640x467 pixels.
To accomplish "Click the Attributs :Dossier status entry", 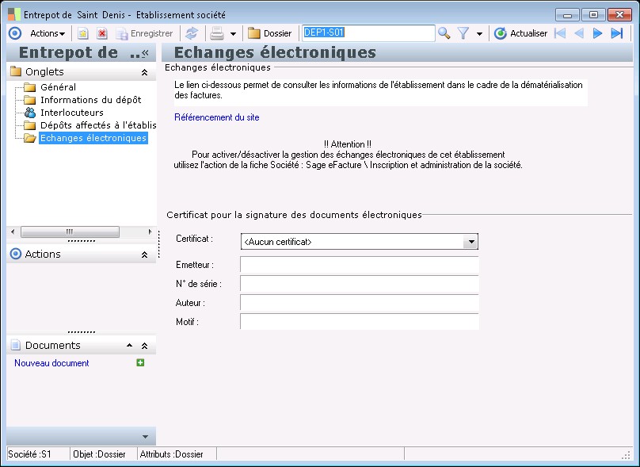I will click(x=171, y=454).
